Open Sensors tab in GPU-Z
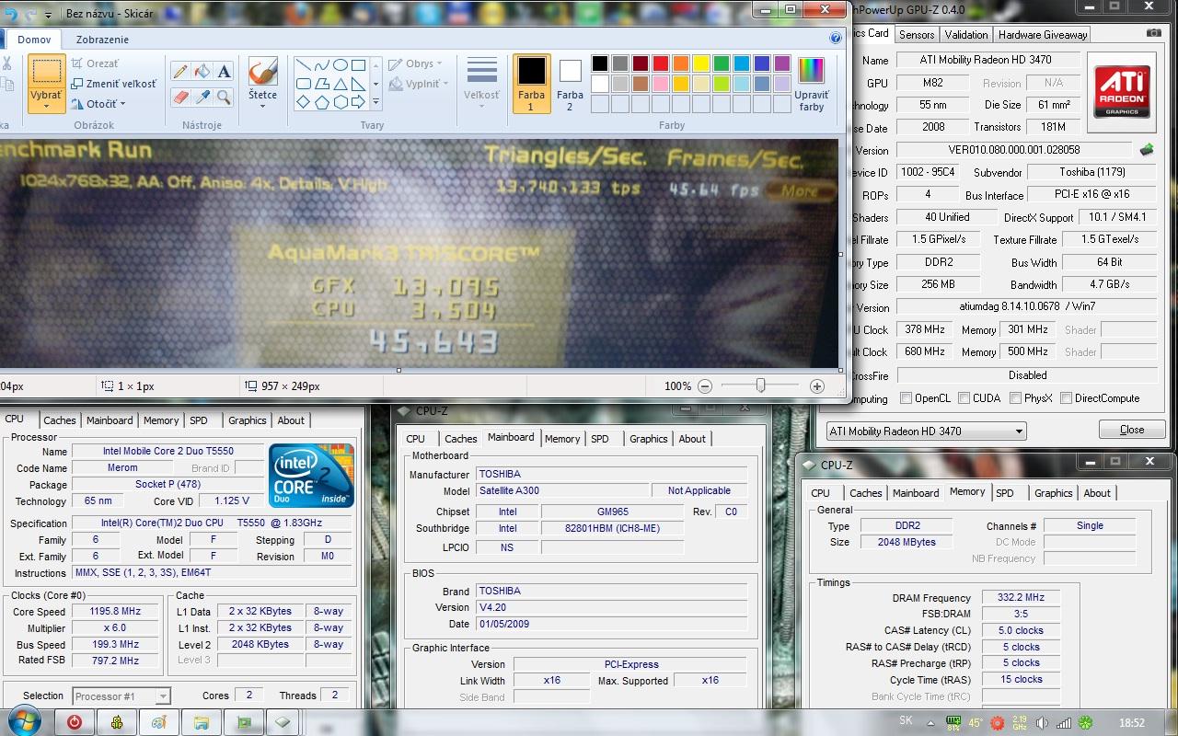This screenshot has width=1178, height=736. [917, 35]
